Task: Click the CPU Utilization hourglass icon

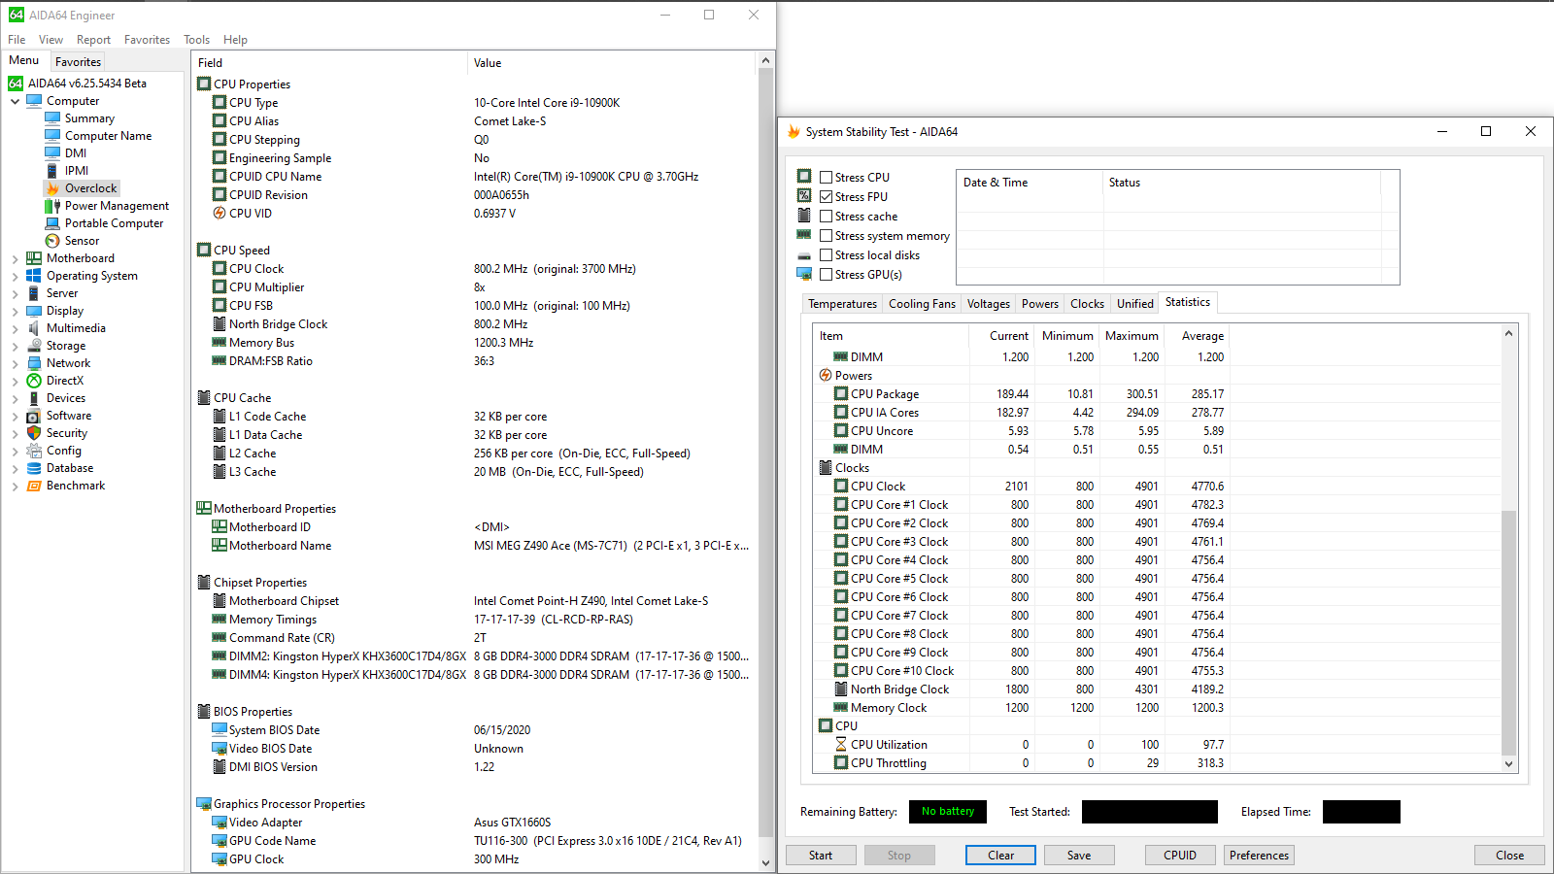Action: click(841, 745)
